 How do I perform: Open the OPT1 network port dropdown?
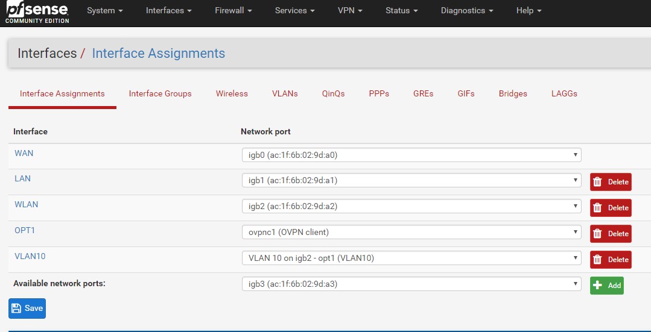pyautogui.click(x=411, y=232)
